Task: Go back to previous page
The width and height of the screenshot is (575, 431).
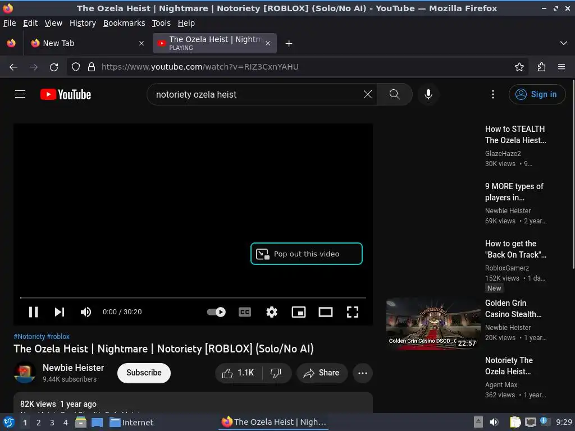Action: 13,67
